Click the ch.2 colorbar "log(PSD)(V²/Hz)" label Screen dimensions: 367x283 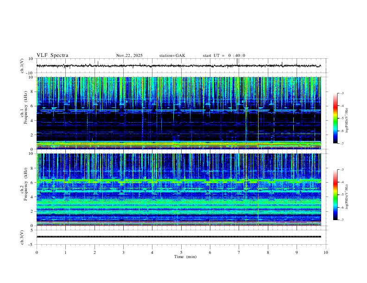(x=347, y=197)
